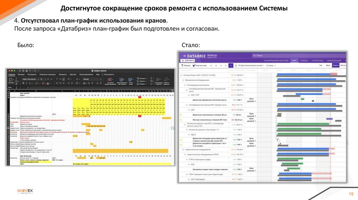The width and height of the screenshot is (358, 200).
Task: Open Excel font name combo box
Action: (x=30, y=79)
